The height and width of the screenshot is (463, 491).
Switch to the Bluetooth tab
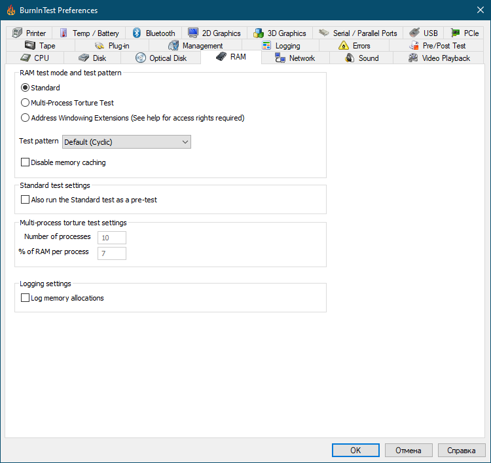(x=153, y=33)
